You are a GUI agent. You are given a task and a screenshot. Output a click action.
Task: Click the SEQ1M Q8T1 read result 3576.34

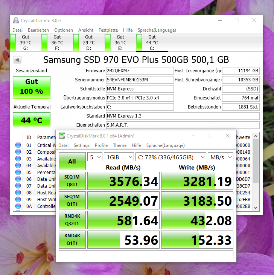[123, 181]
